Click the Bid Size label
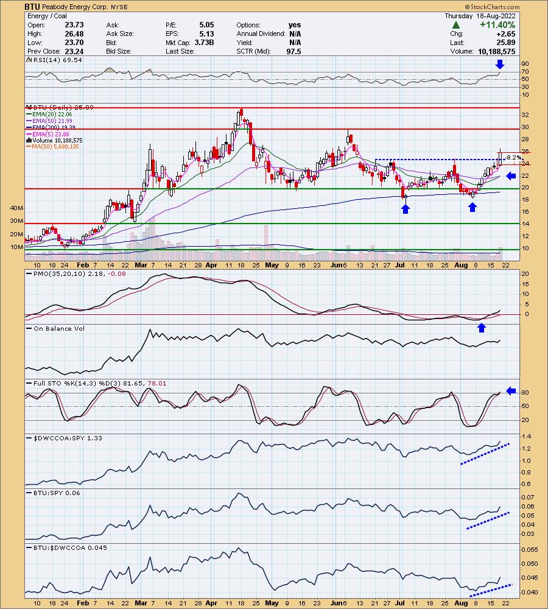Image resolution: width=548 pixels, height=609 pixels. [x=119, y=51]
